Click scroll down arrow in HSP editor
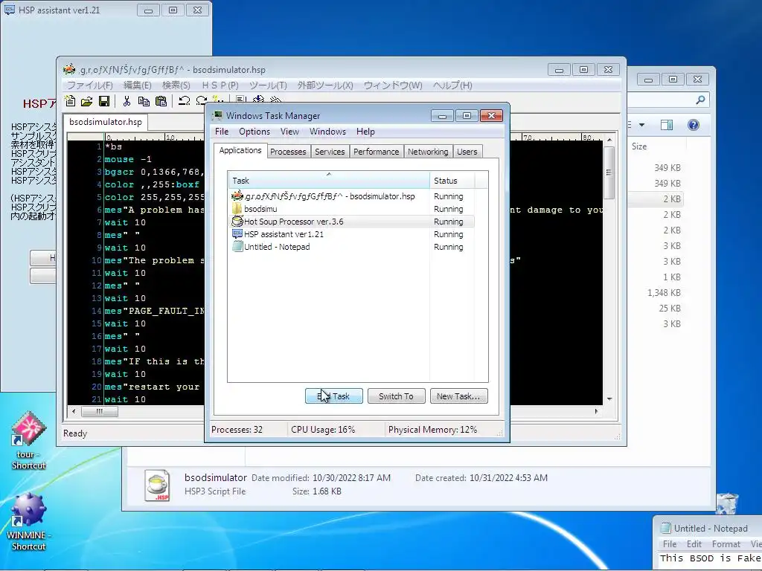The image size is (762, 571). [609, 399]
